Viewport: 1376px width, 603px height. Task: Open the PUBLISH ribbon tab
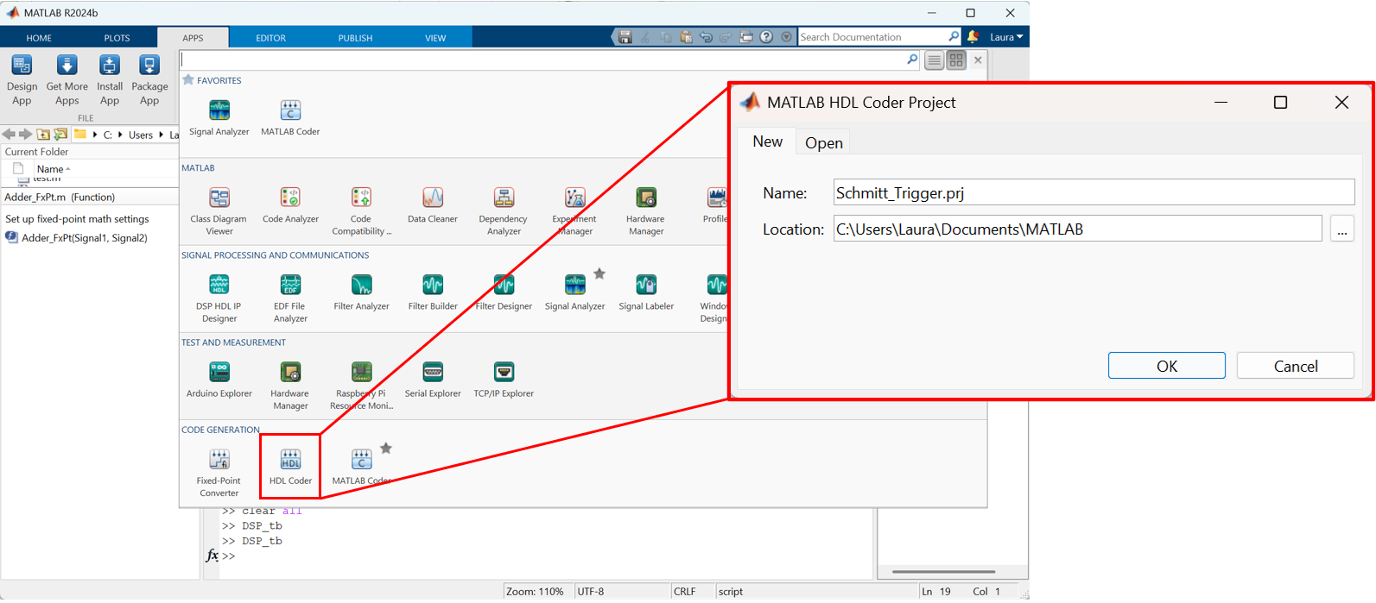click(355, 38)
